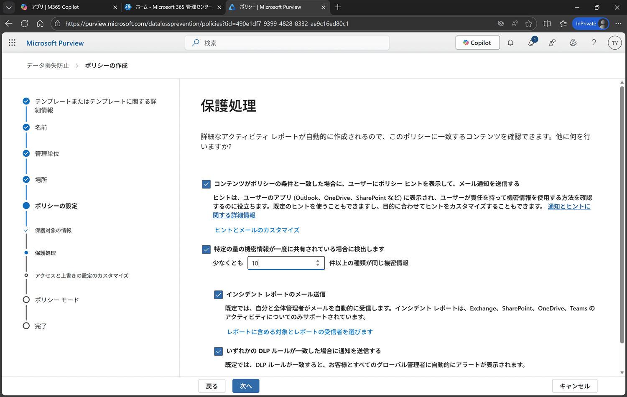The height and width of the screenshot is (397, 627).
Task: Select アクセスと上書きの設定のカスタマイズ sub-step
Action: coord(82,275)
